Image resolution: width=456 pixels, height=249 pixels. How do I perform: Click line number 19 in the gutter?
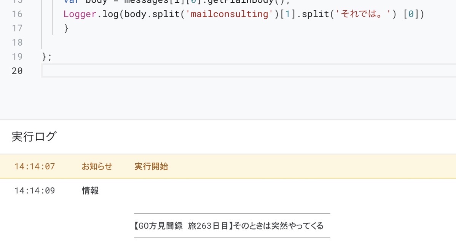pos(17,56)
